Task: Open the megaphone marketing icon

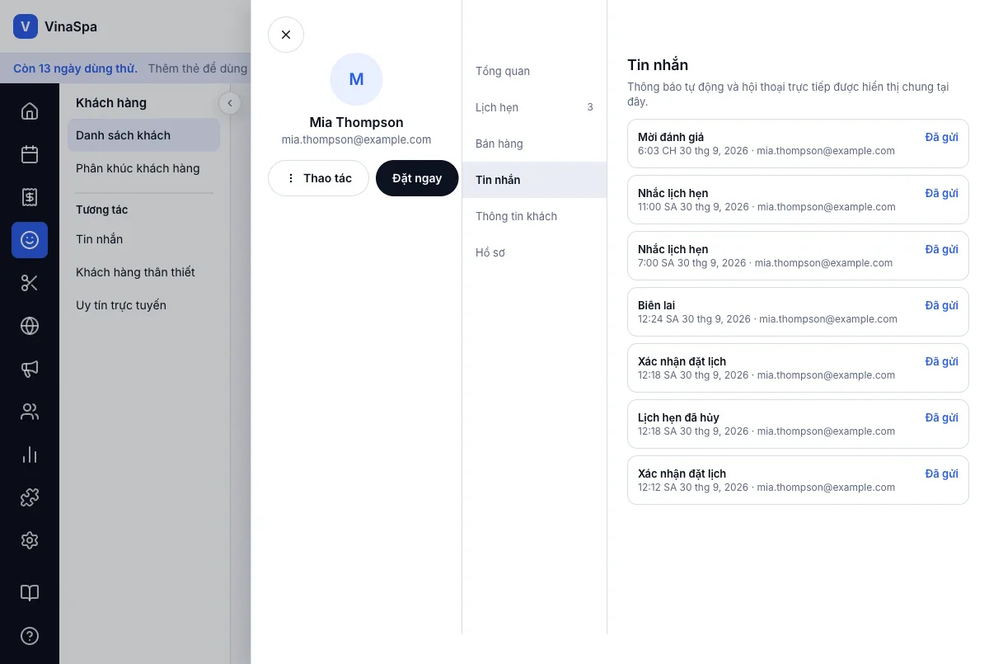Action: [x=30, y=369]
